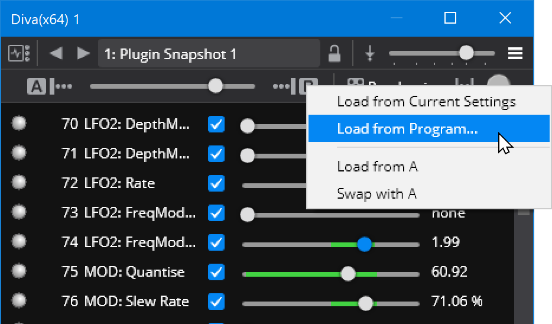Click learn dot for 70 LFO2: DepthM
552x324 pixels.
pos(19,123)
